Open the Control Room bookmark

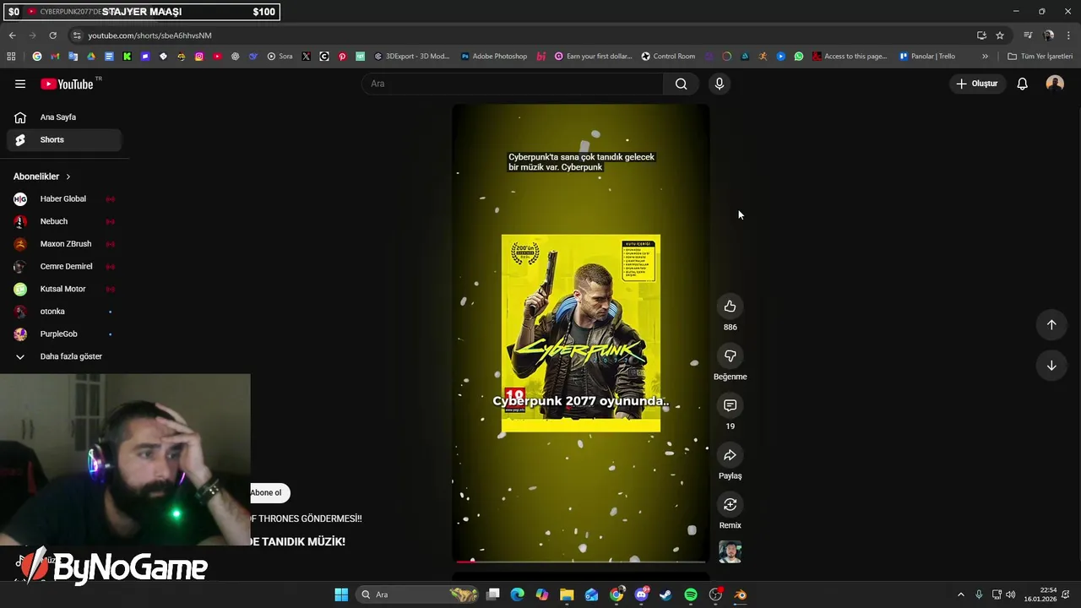[668, 57]
